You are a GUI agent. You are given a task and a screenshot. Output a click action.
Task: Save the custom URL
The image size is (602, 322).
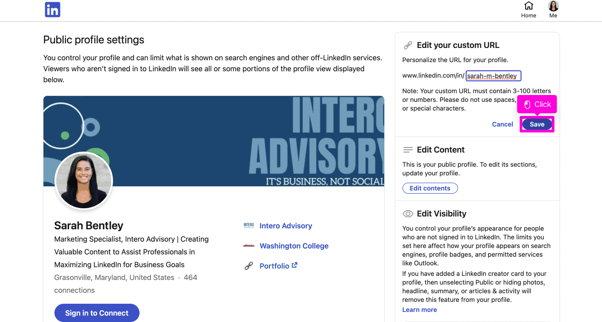click(537, 124)
